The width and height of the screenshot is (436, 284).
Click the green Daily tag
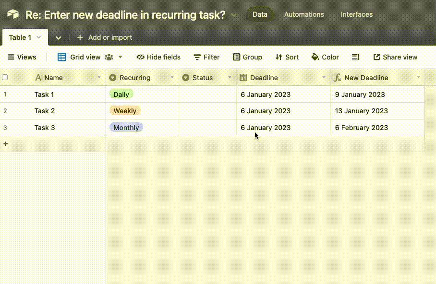click(121, 94)
